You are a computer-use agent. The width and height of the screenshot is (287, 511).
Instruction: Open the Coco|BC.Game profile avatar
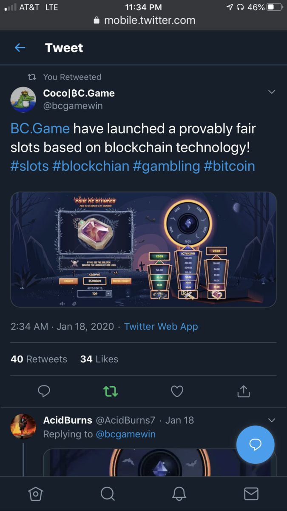click(x=23, y=100)
